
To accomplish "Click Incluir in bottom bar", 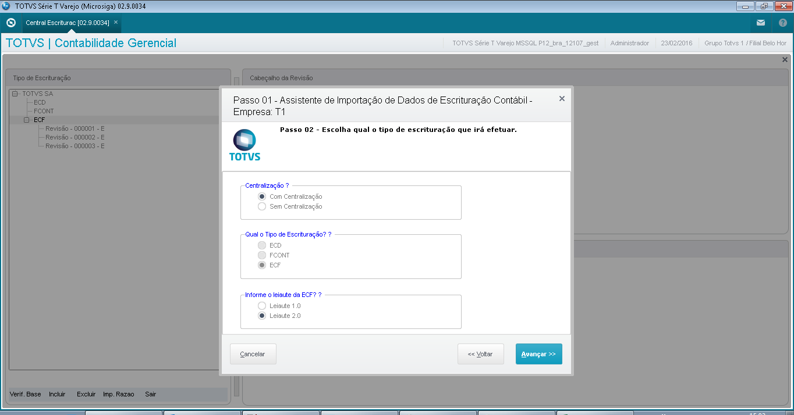I will coord(57,394).
